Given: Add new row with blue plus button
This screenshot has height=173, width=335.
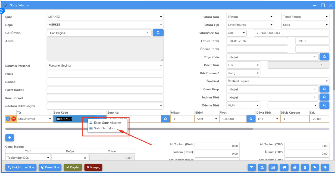Looking at the screenshot, I should 10,138.
